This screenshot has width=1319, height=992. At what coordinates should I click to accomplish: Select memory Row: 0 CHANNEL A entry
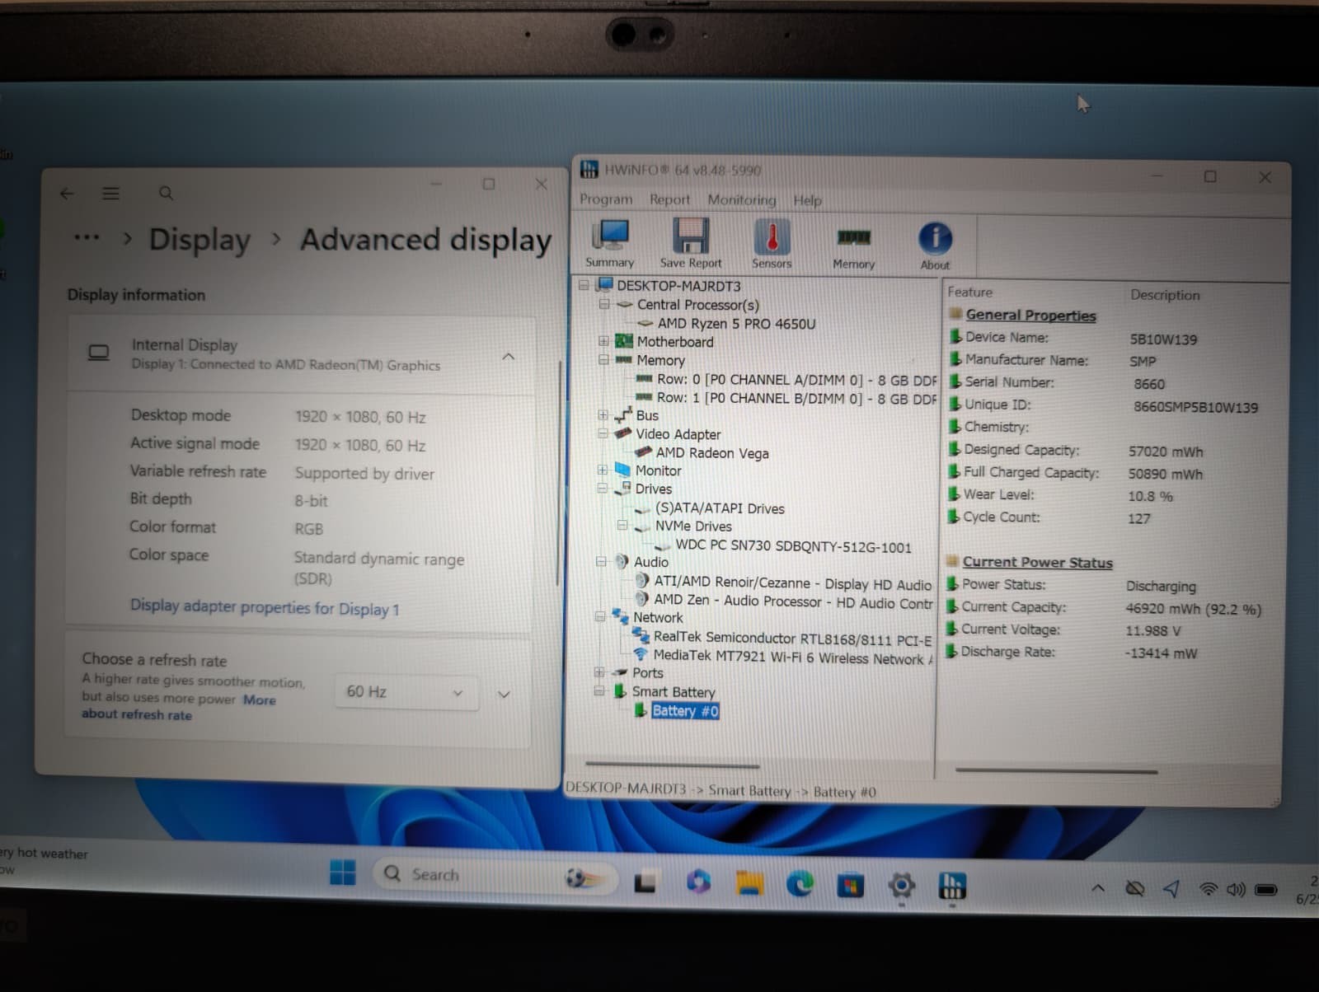(x=796, y=380)
